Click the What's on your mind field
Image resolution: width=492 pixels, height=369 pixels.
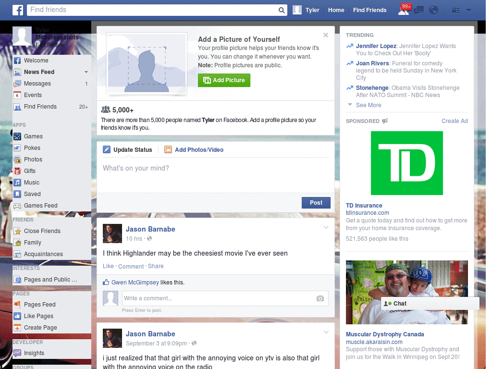[215, 175]
